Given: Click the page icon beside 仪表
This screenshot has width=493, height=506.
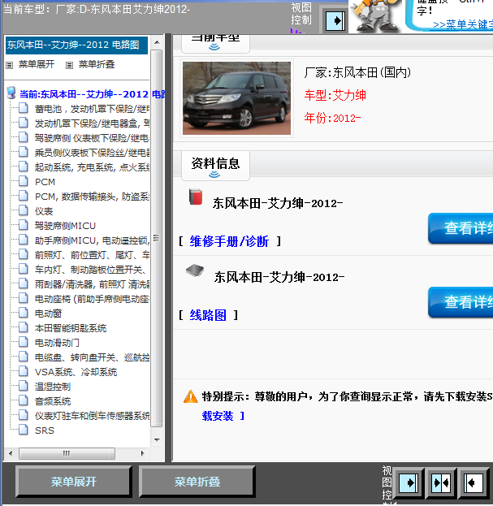Looking at the screenshot, I should click(x=24, y=210).
